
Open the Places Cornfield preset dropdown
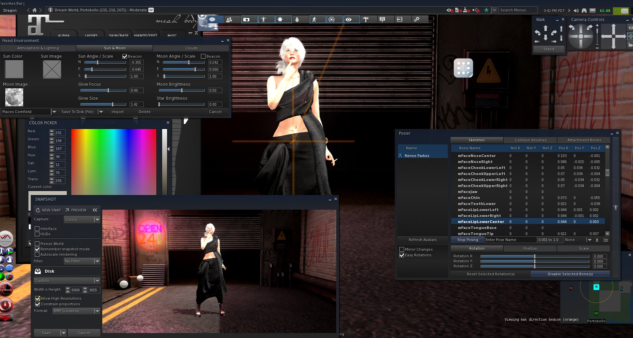53,112
